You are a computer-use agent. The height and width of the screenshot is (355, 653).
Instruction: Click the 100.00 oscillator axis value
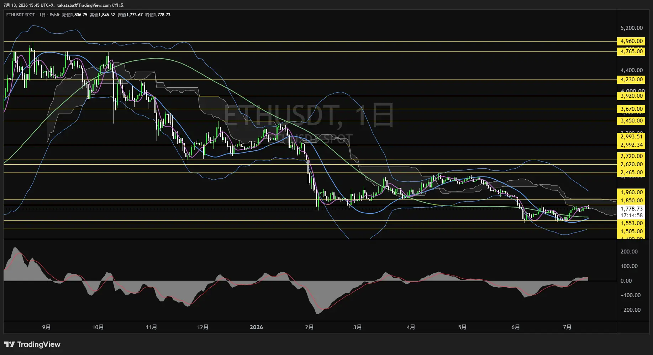tap(629, 266)
